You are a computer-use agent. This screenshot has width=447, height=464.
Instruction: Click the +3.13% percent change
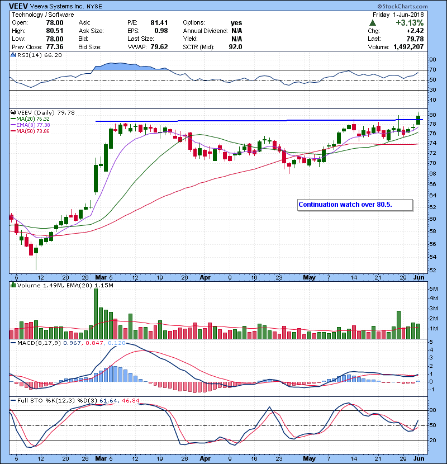(410, 22)
